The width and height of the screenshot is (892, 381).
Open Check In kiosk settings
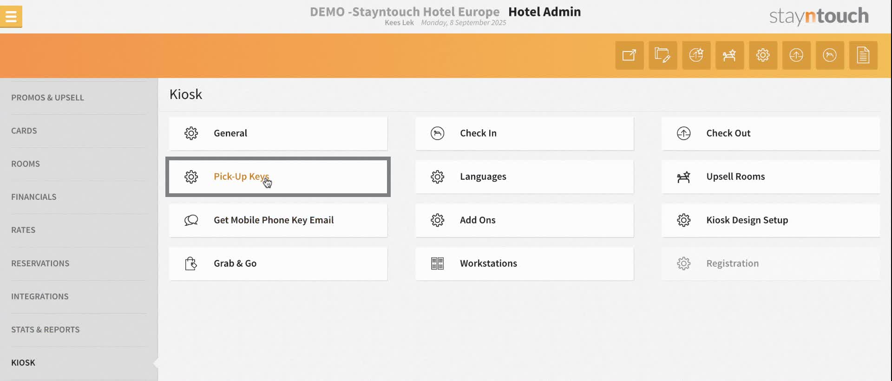(525, 133)
